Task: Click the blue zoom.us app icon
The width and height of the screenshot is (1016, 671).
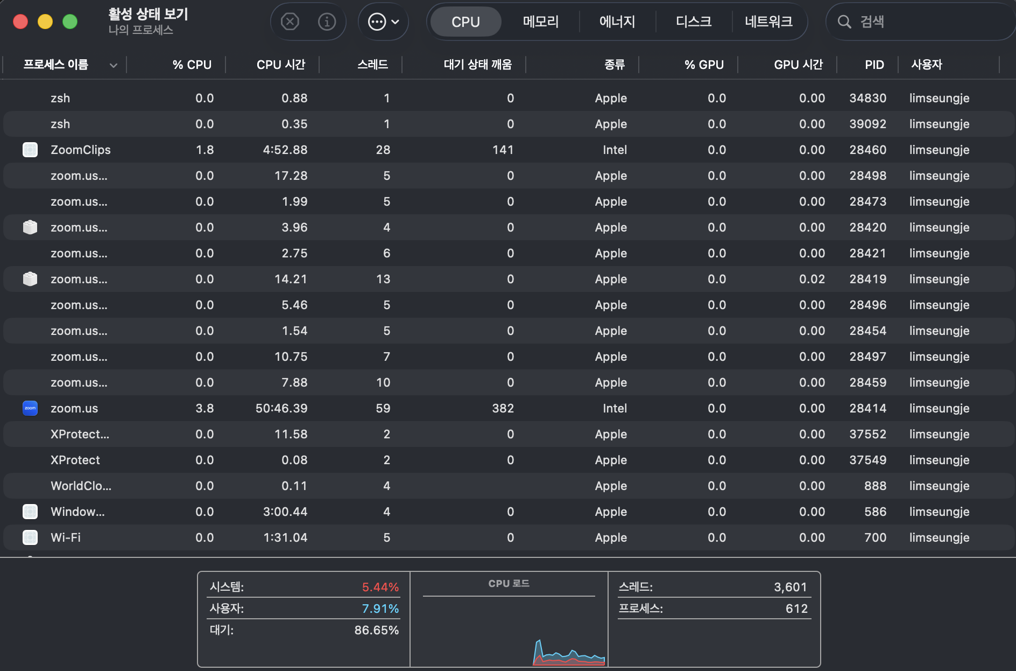Action: [30, 408]
